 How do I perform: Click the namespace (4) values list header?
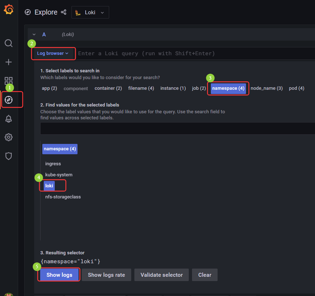[60, 149]
